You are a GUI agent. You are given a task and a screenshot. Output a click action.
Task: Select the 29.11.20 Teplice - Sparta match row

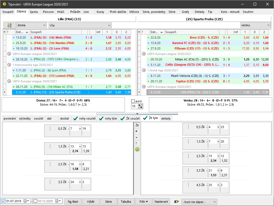tap(208, 81)
